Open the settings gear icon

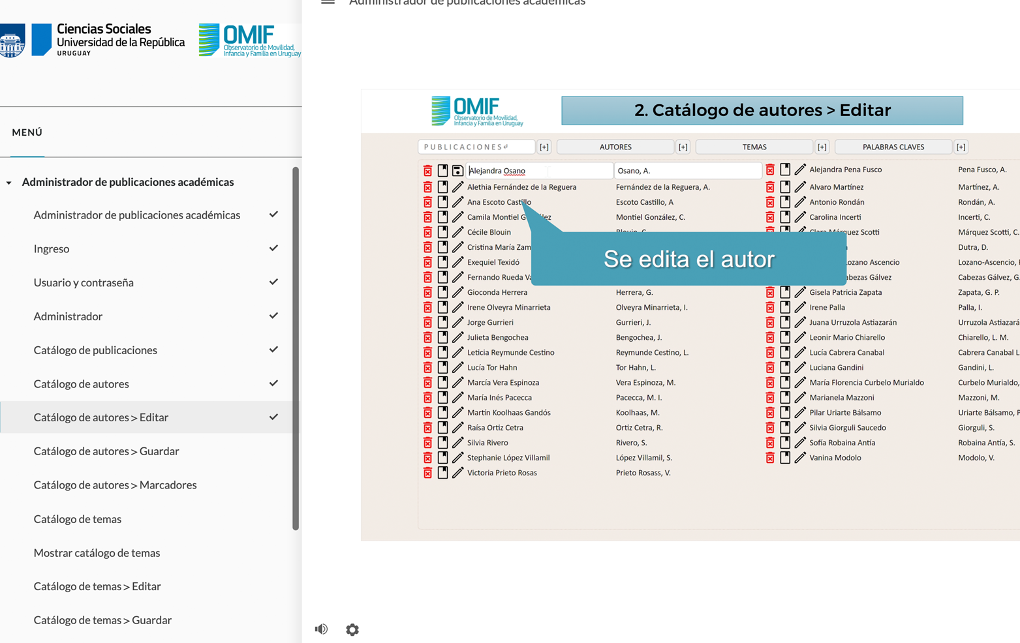(352, 629)
